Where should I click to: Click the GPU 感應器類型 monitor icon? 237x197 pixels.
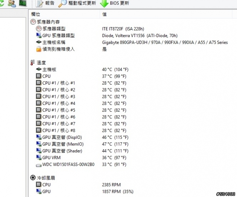(x=39, y=35)
